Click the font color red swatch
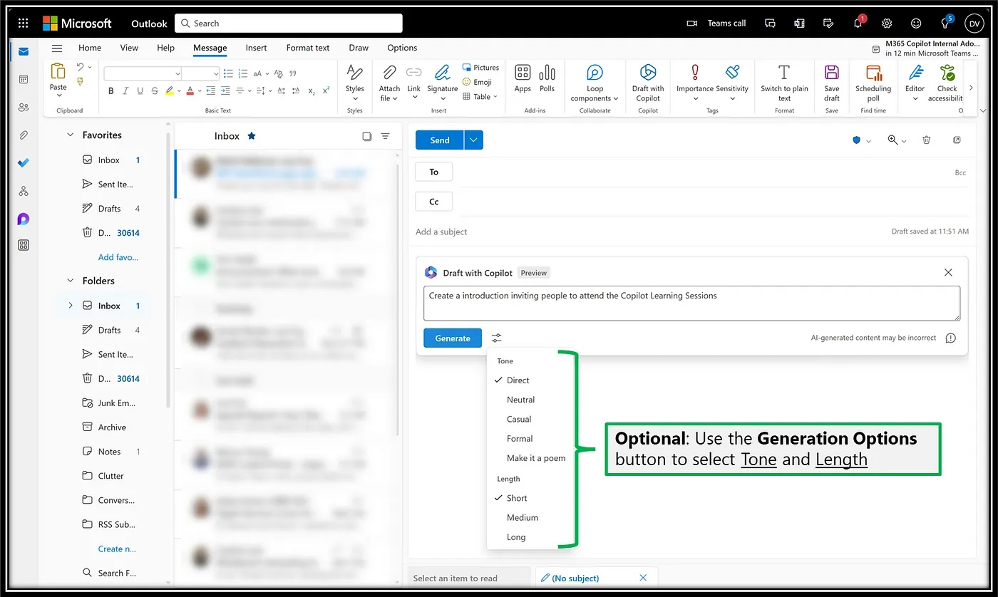998x597 pixels. coord(190,90)
